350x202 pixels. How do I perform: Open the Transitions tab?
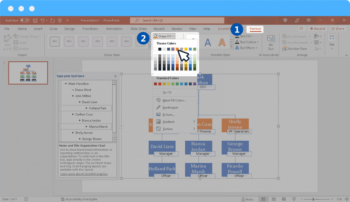click(x=90, y=29)
